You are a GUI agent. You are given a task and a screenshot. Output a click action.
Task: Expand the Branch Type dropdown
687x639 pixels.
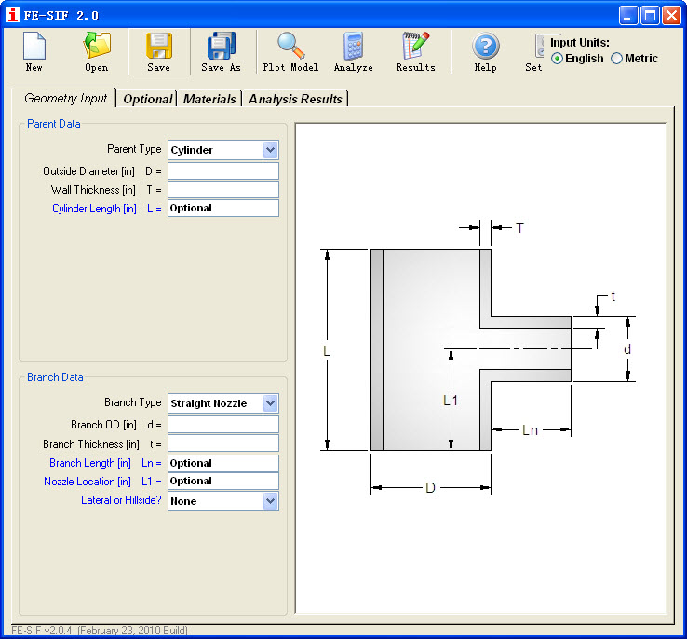click(270, 403)
